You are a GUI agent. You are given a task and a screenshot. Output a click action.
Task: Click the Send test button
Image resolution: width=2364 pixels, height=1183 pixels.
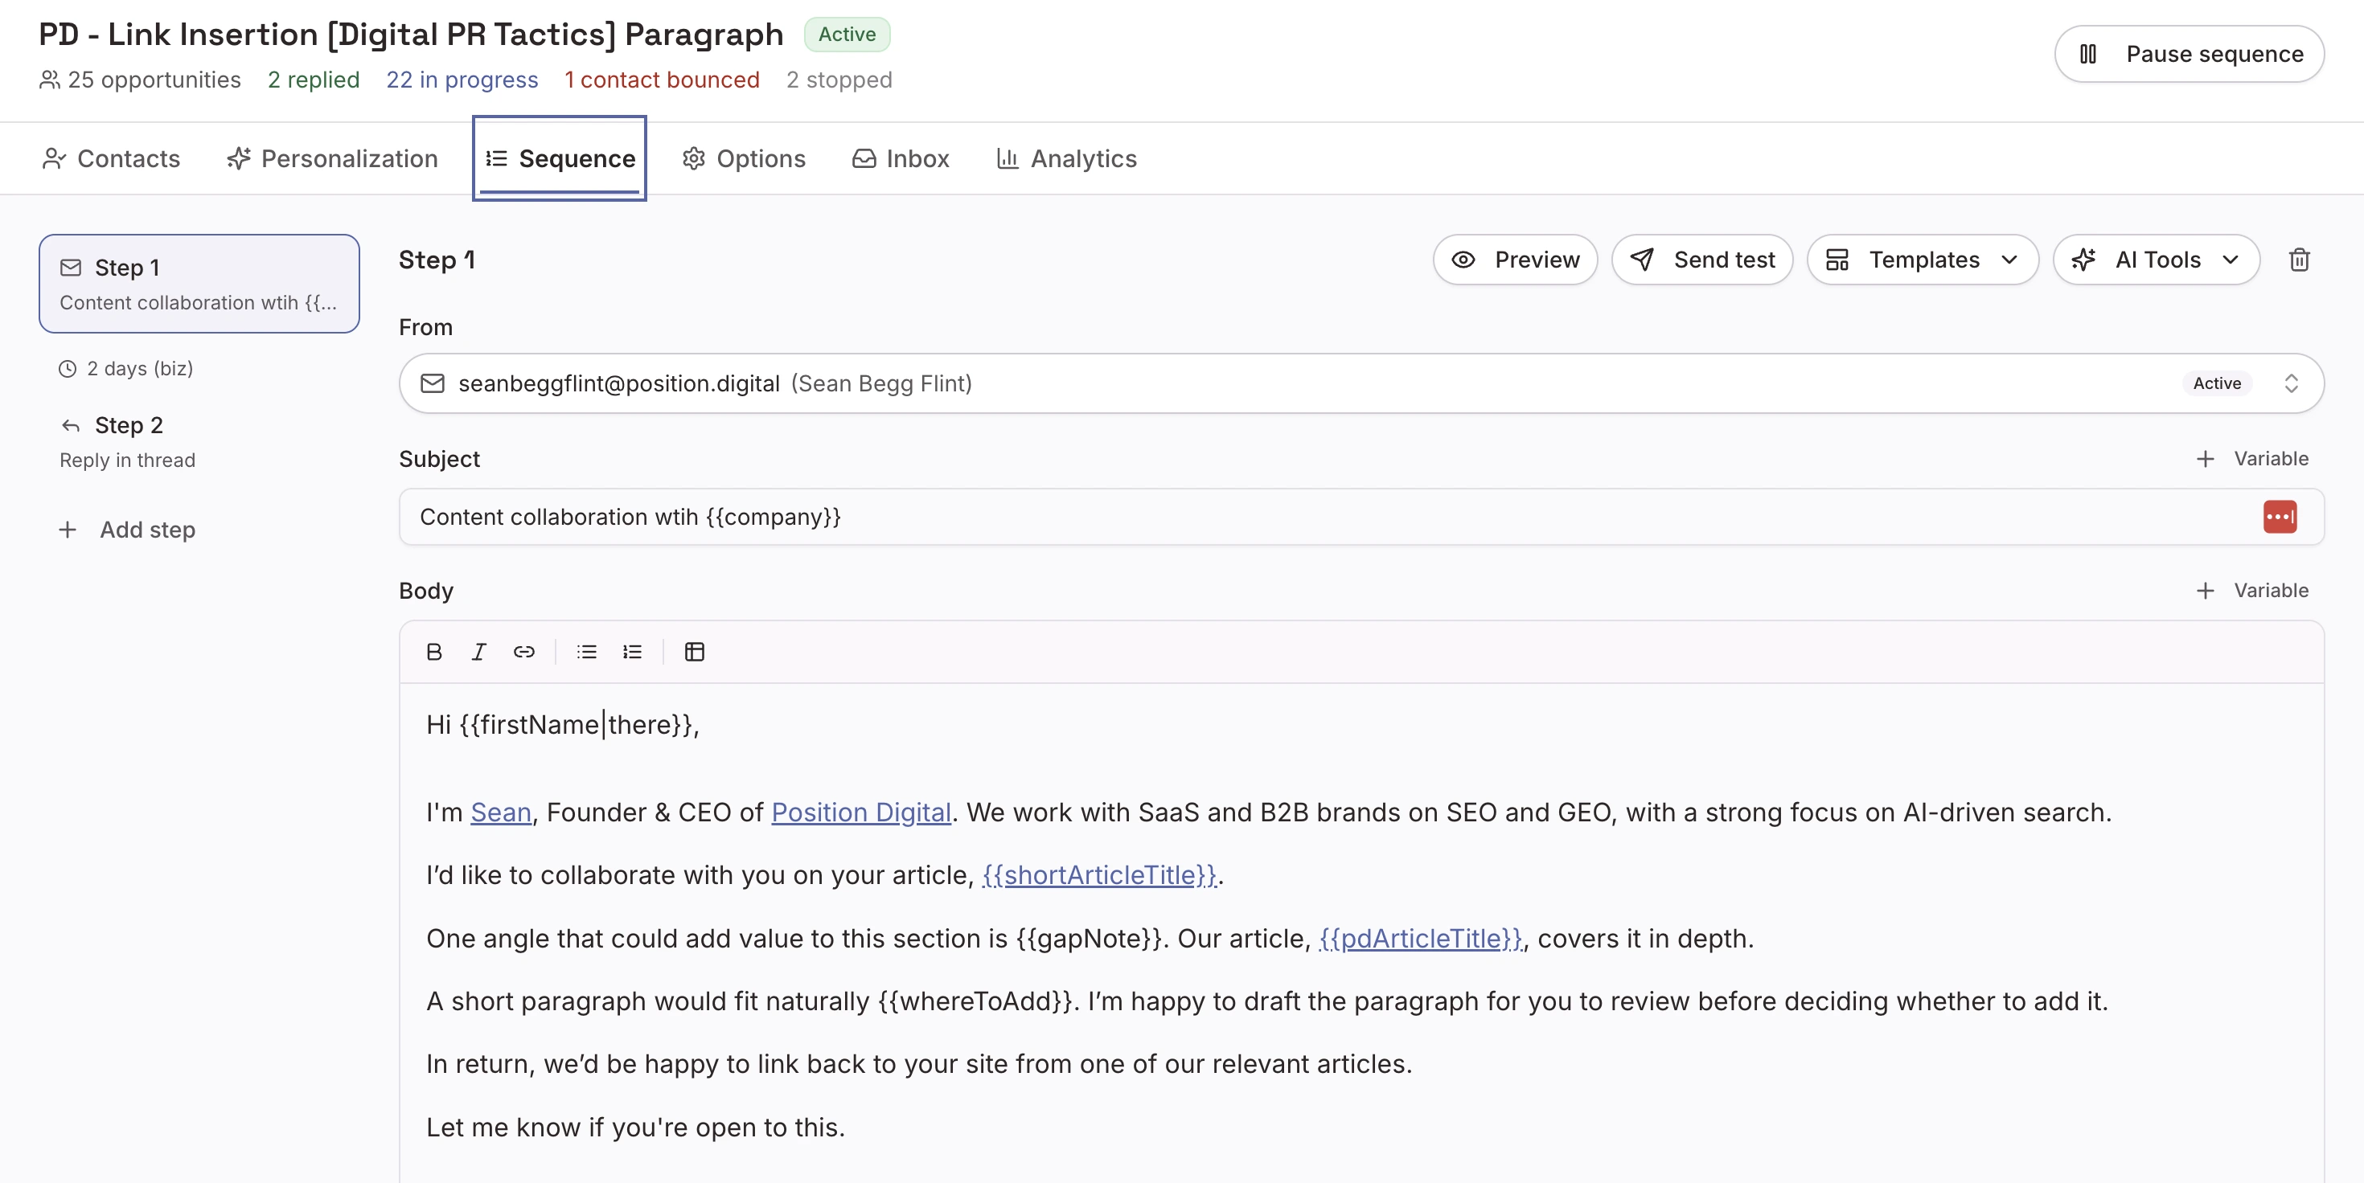(1702, 260)
